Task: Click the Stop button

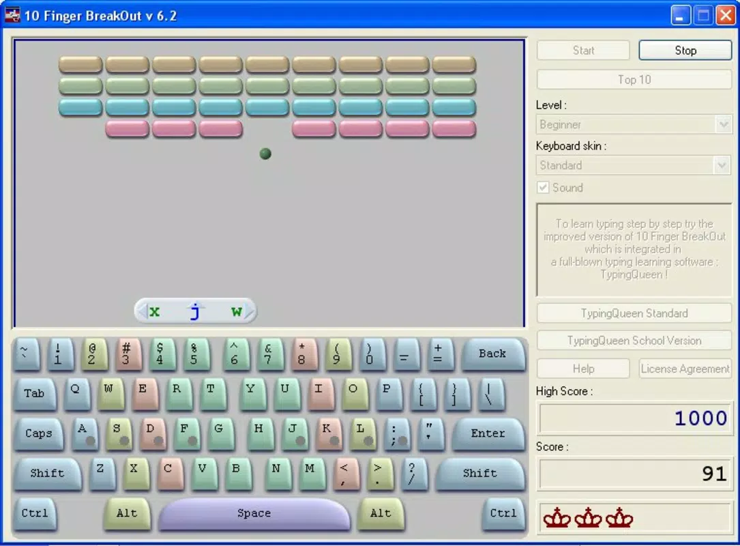Action: 685,51
